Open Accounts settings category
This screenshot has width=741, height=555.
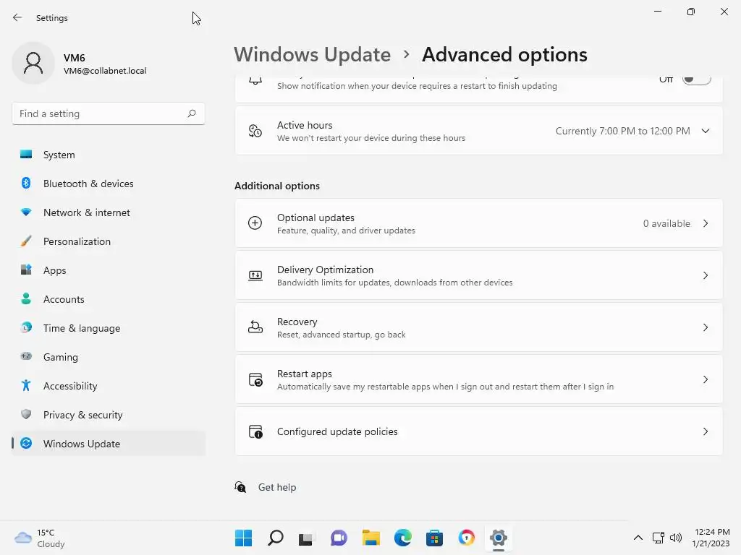(x=109, y=299)
